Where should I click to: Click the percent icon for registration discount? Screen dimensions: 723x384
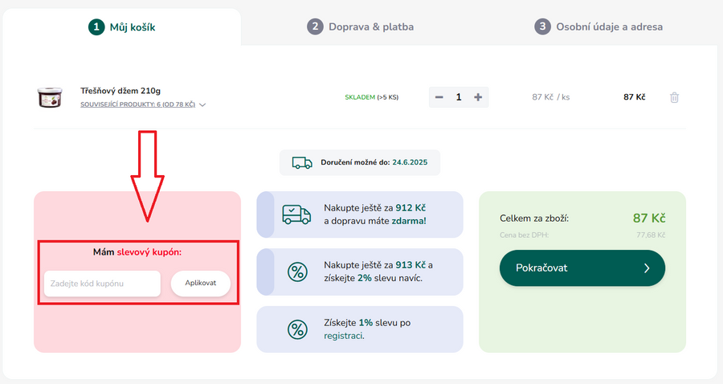tap(296, 329)
